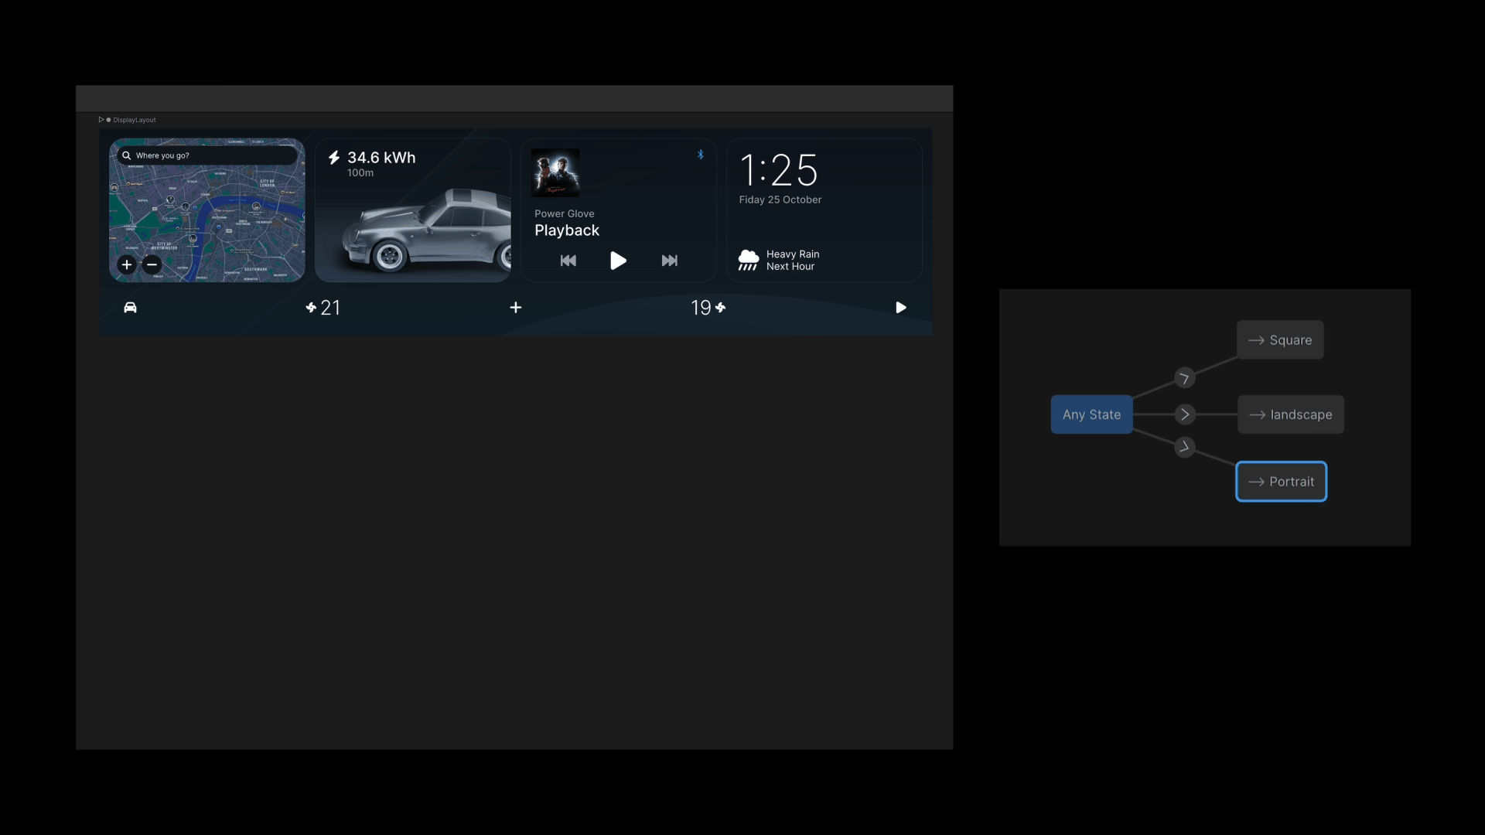Select the landscape layout state

tap(1290, 414)
